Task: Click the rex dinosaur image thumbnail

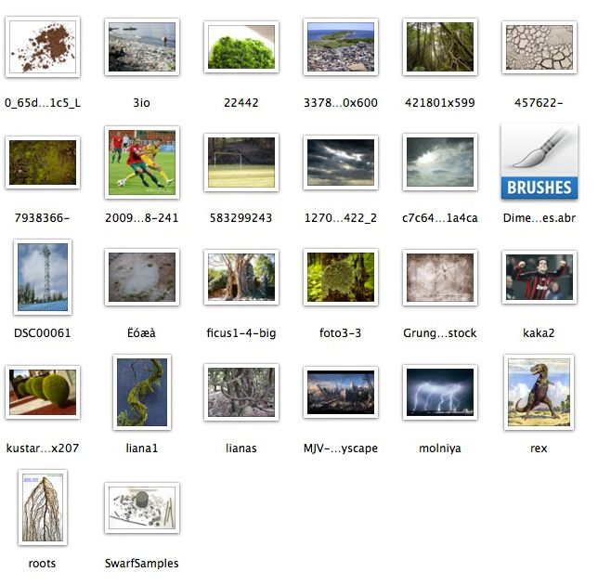Action: pos(539,392)
